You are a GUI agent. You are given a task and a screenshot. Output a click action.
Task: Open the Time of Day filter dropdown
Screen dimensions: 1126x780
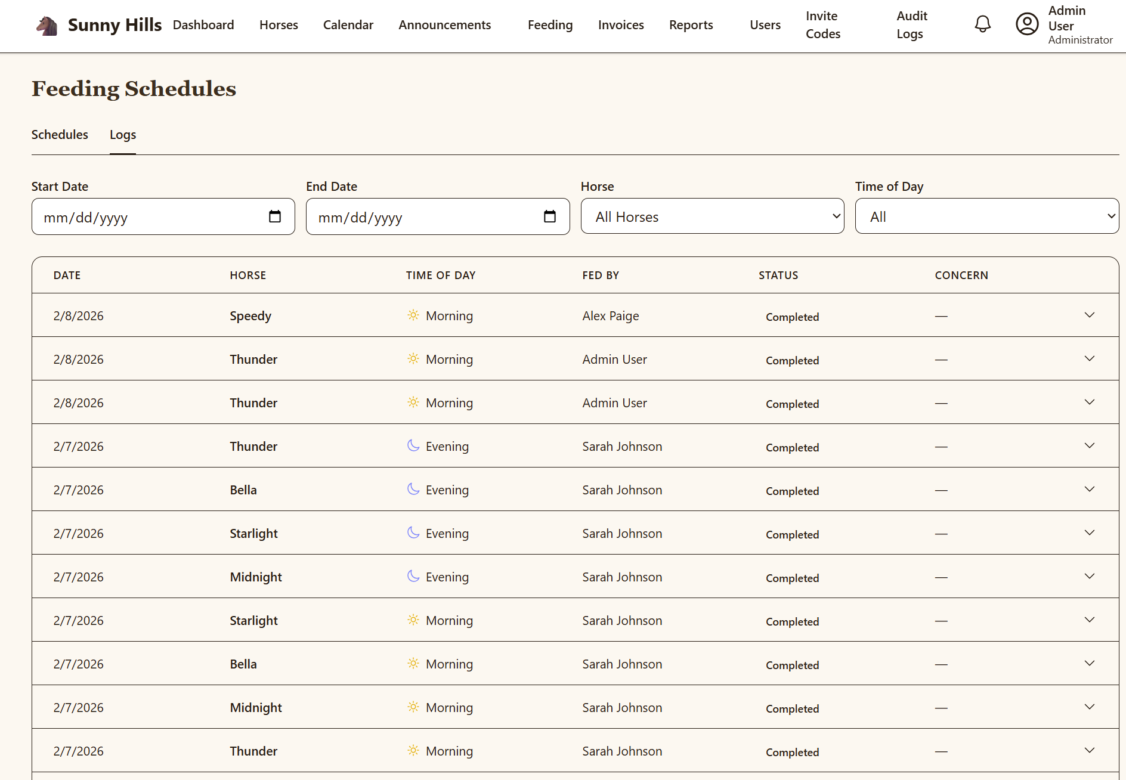pyautogui.click(x=987, y=216)
